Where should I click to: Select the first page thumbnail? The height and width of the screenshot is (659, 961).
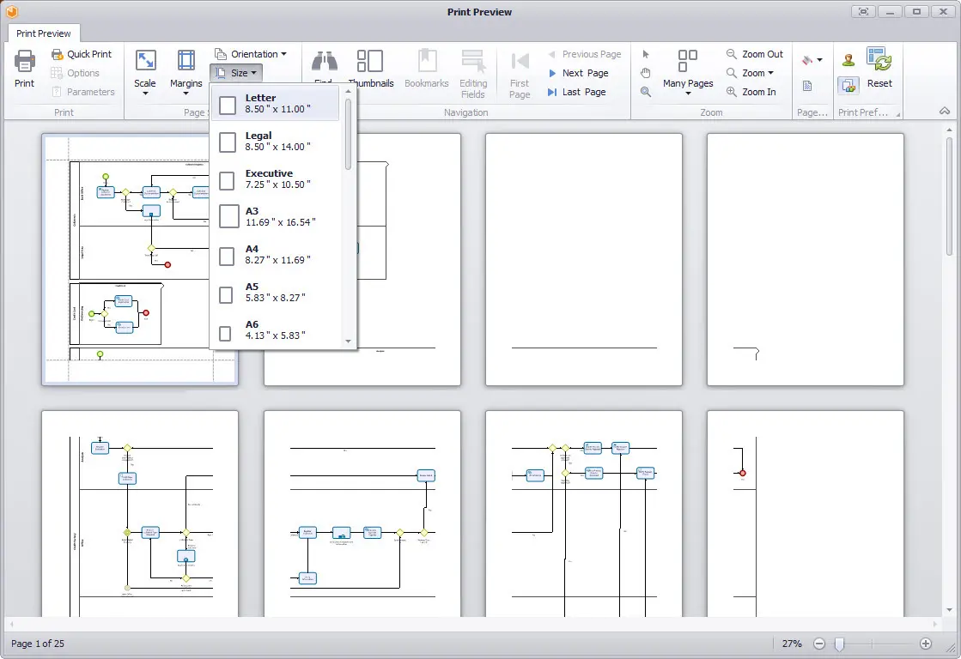tap(140, 260)
